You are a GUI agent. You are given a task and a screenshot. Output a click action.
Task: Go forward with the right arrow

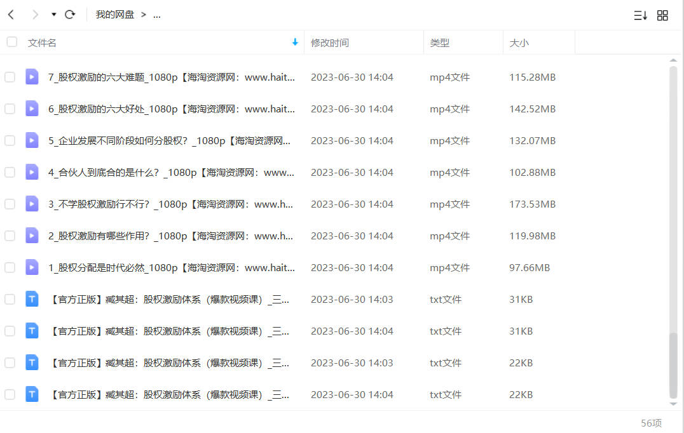[36, 15]
